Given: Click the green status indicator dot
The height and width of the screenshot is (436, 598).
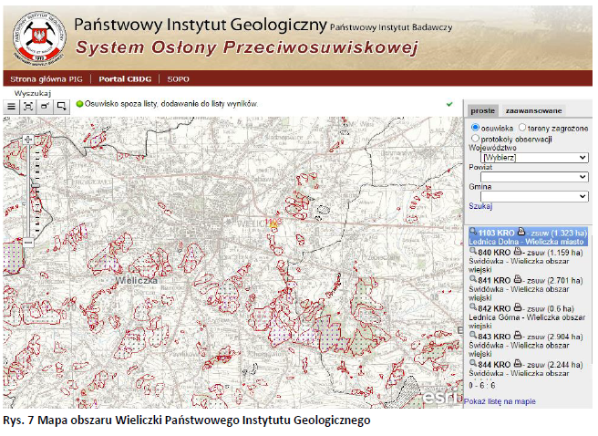Looking at the screenshot, I should (79, 104).
